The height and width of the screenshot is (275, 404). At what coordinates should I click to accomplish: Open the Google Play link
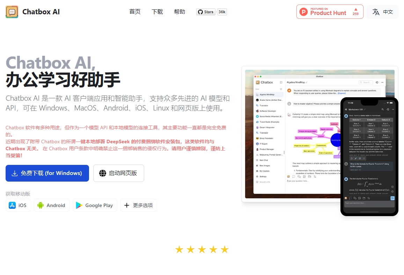(x=95, y=205)
